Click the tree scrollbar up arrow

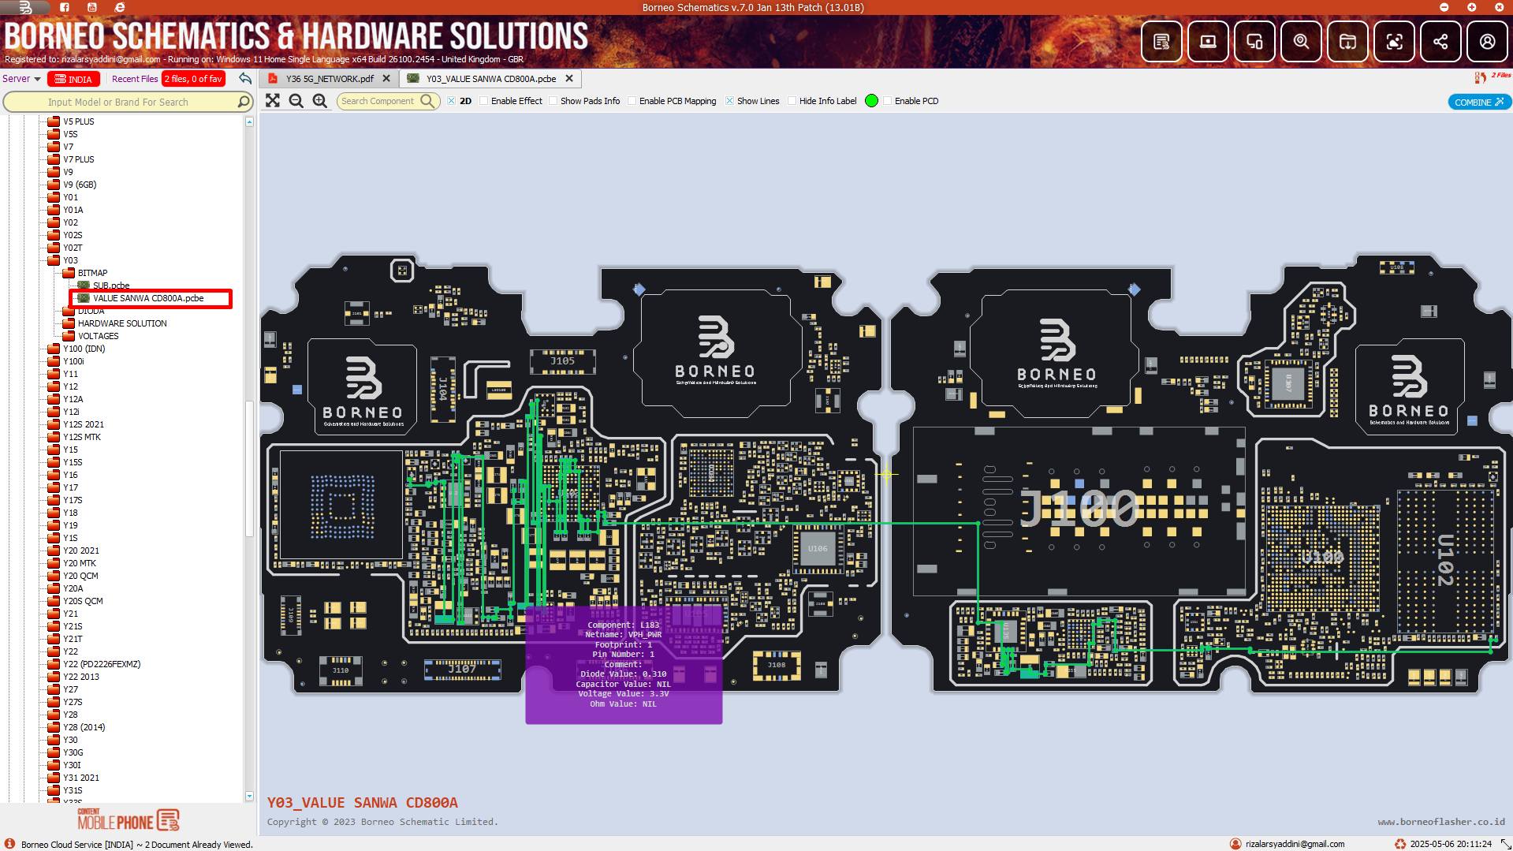tap(249, 121)
